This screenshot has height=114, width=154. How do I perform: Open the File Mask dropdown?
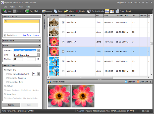38,51
